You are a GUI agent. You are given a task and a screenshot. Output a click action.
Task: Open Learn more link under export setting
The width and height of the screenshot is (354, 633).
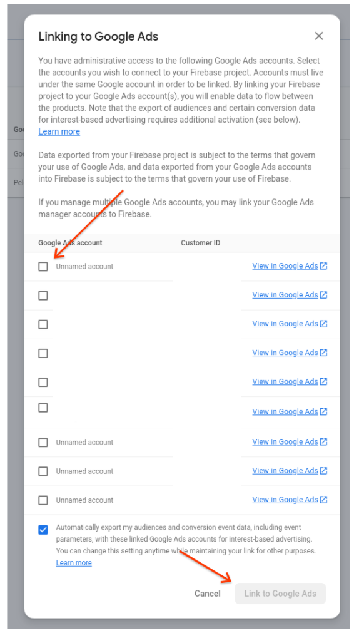[74, 563]
